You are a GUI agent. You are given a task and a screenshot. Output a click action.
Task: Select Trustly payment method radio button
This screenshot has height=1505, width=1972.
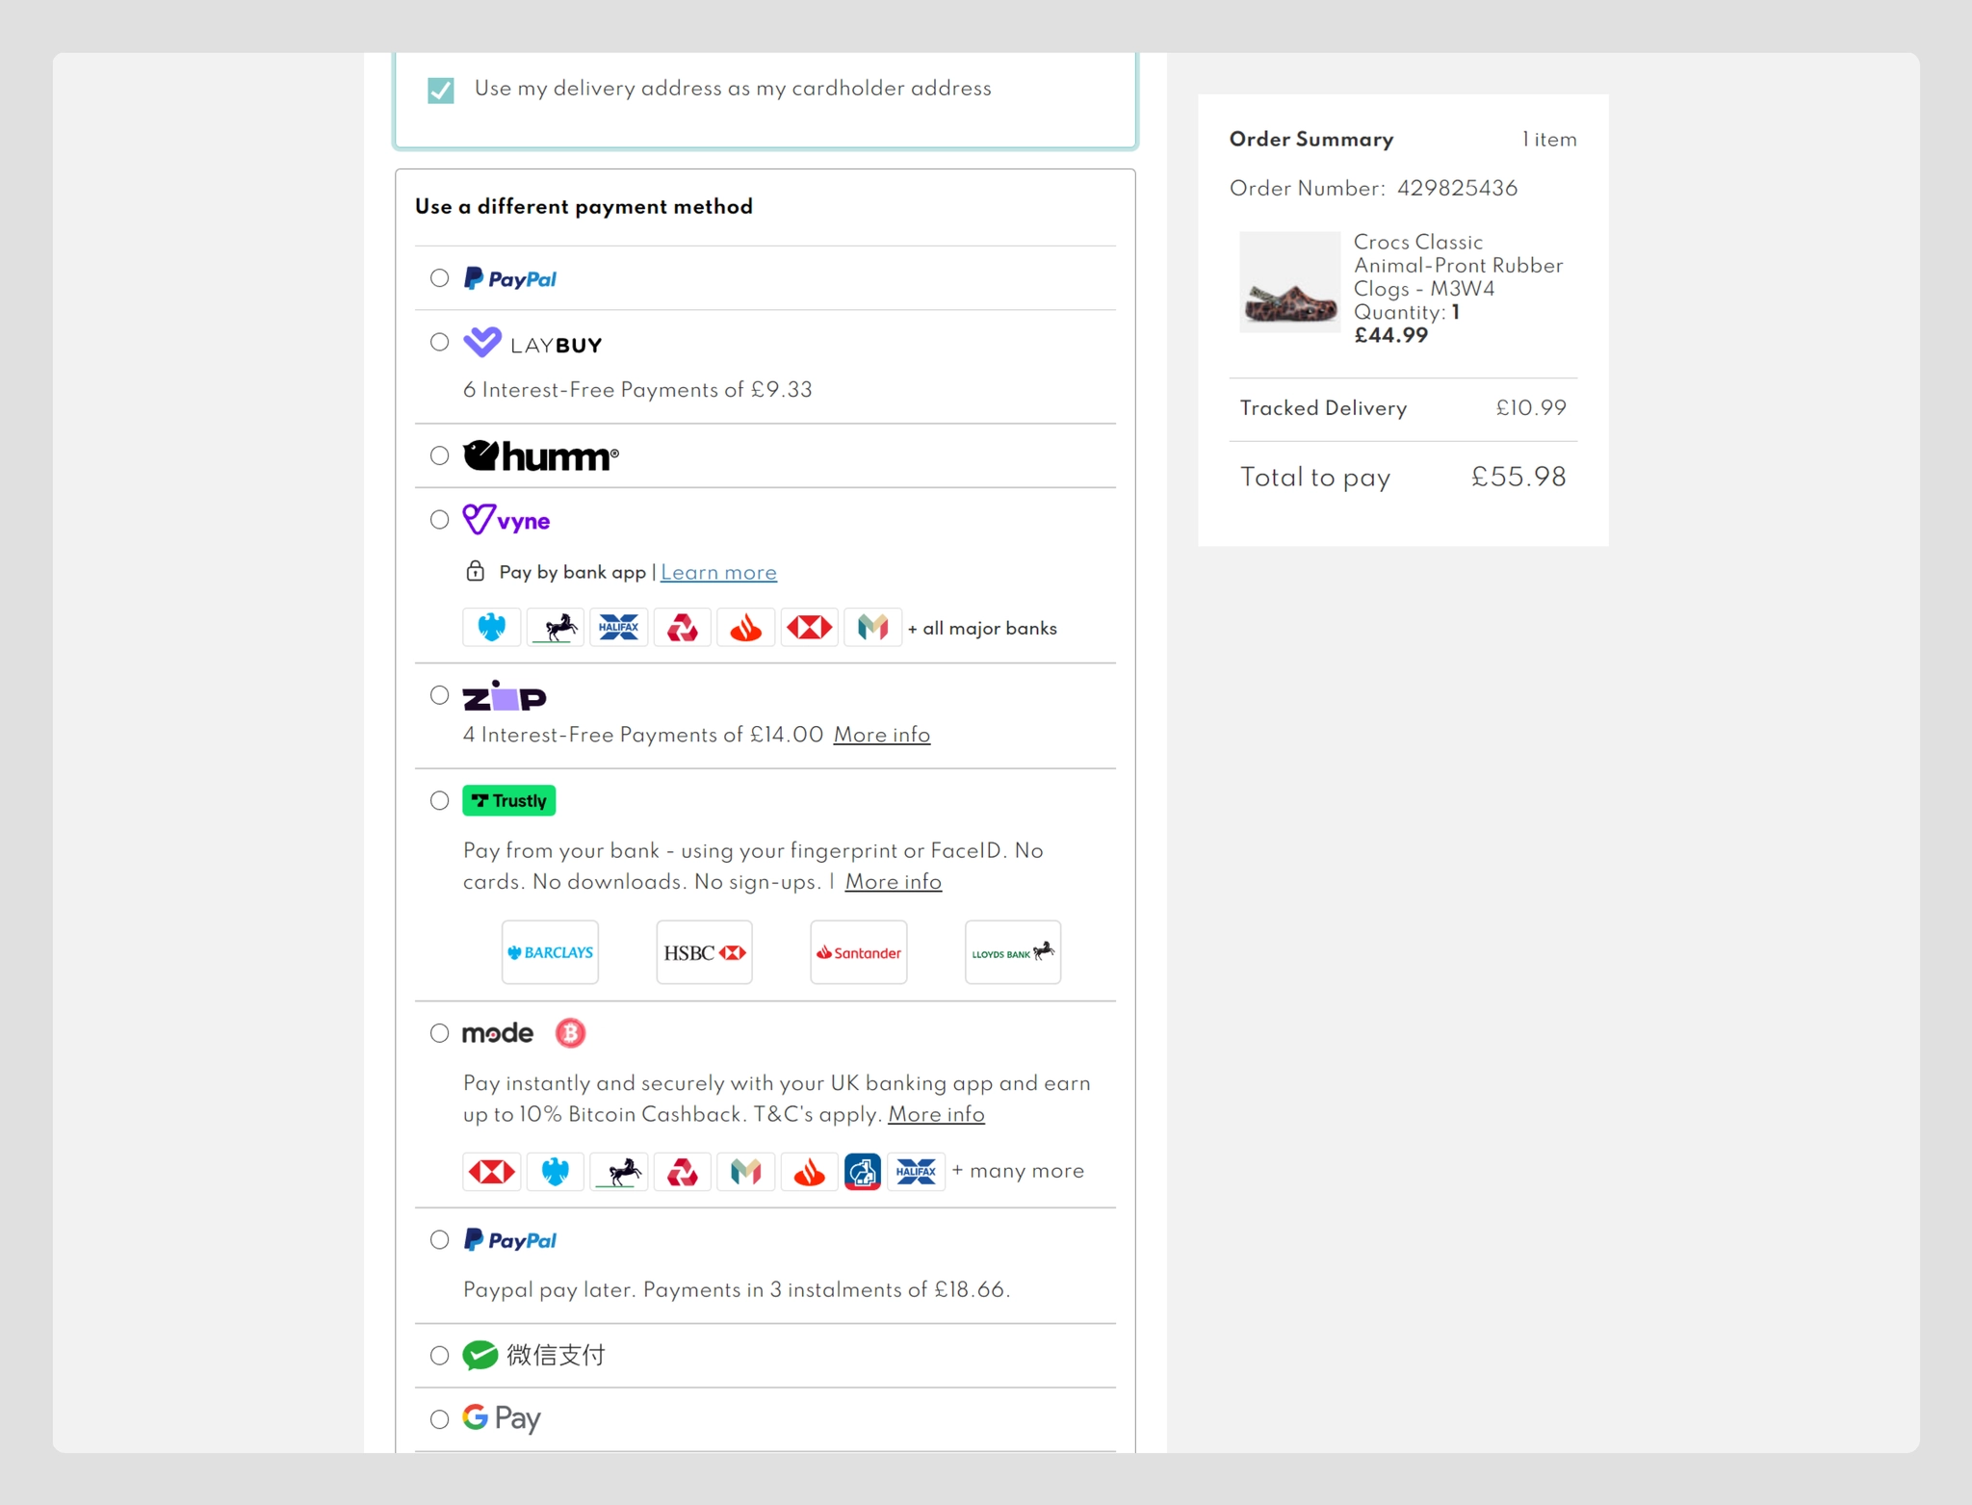coord(439,800)
